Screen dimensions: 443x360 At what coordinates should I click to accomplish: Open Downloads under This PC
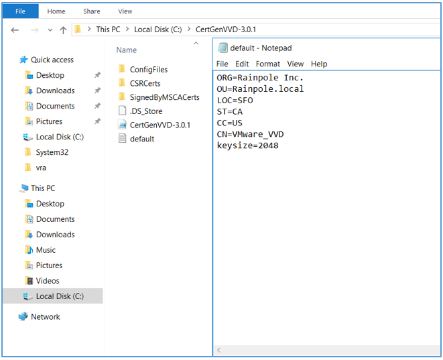56,235
